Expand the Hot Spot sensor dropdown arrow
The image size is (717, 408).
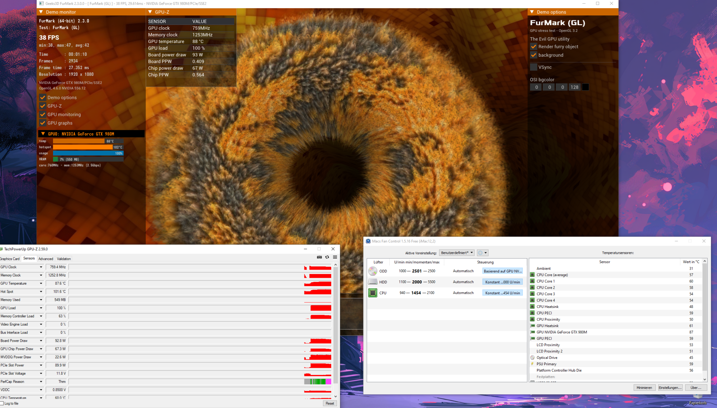tap(41, 291)
